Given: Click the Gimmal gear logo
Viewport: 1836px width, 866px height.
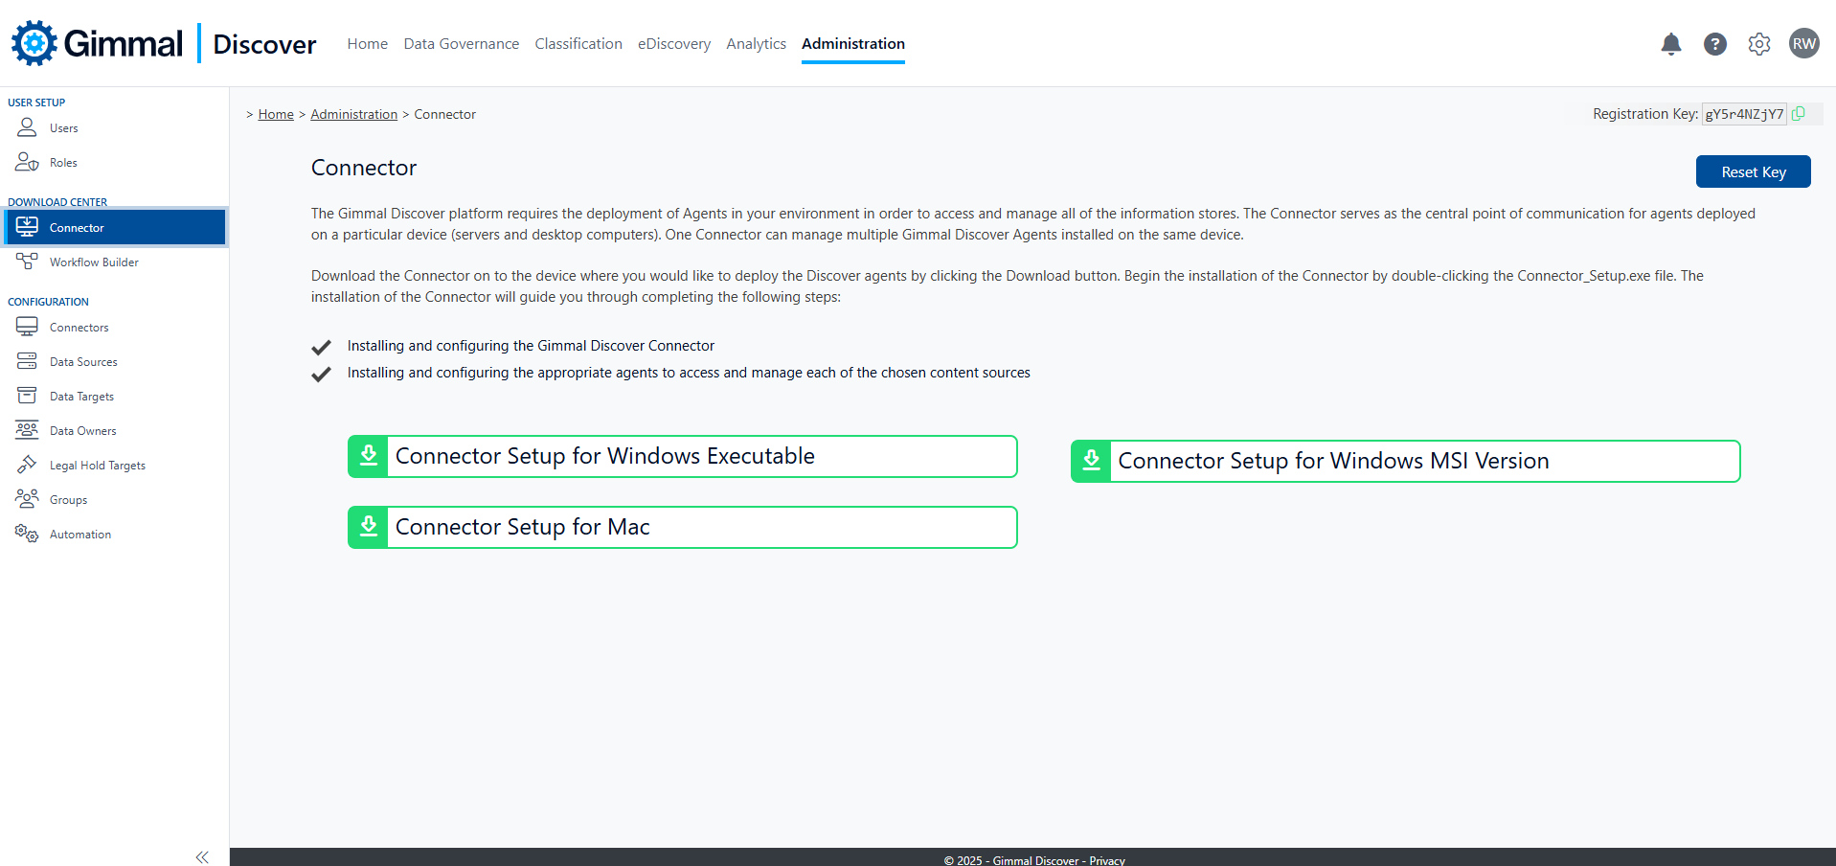Looking at the screenshot, I should tap(34, 43).
